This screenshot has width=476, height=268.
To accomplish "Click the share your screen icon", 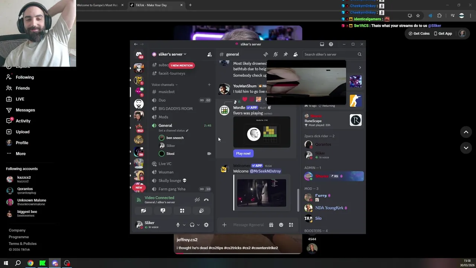I will (x=163, y=211).
